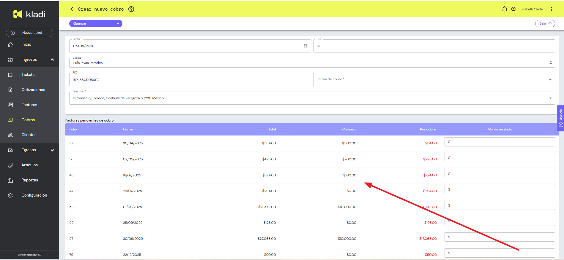Click Monto recibido field for folio 47

coord(500,189)
